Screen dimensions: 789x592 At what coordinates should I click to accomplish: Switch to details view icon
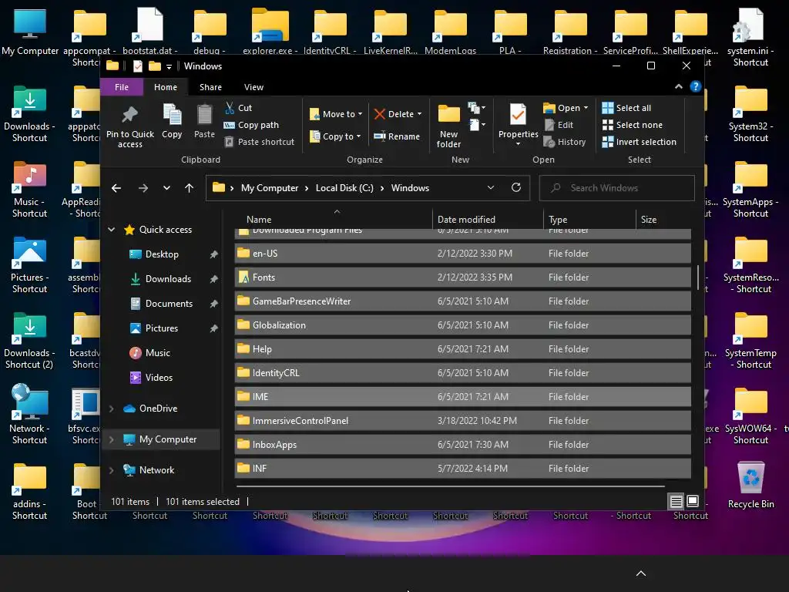point(676,501)
